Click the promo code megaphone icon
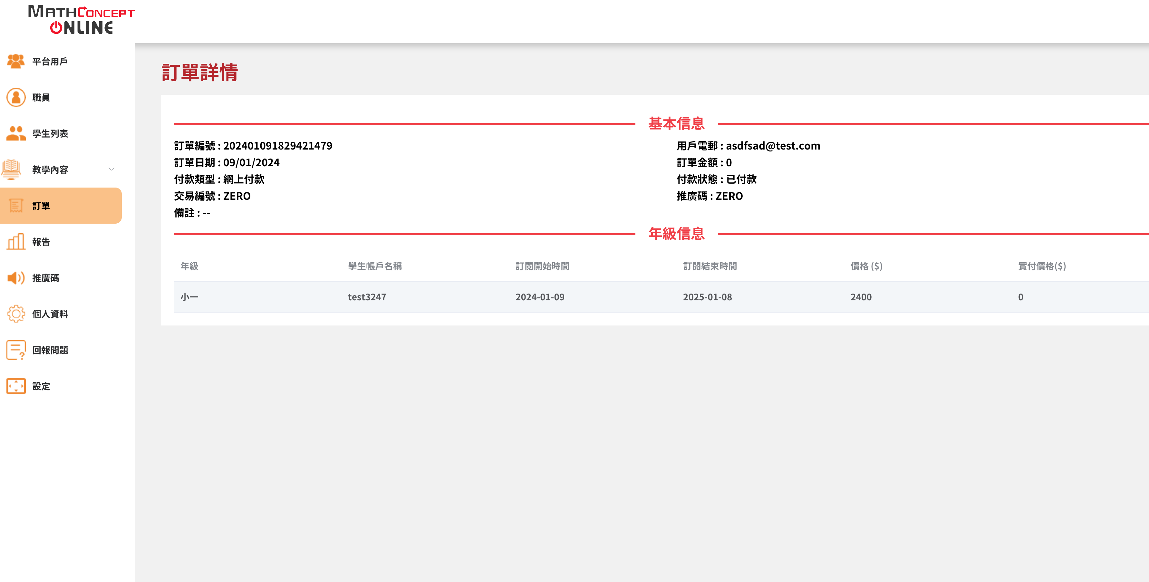The width and height of the screenshot is (1149, 582). (x=15, y=278)
